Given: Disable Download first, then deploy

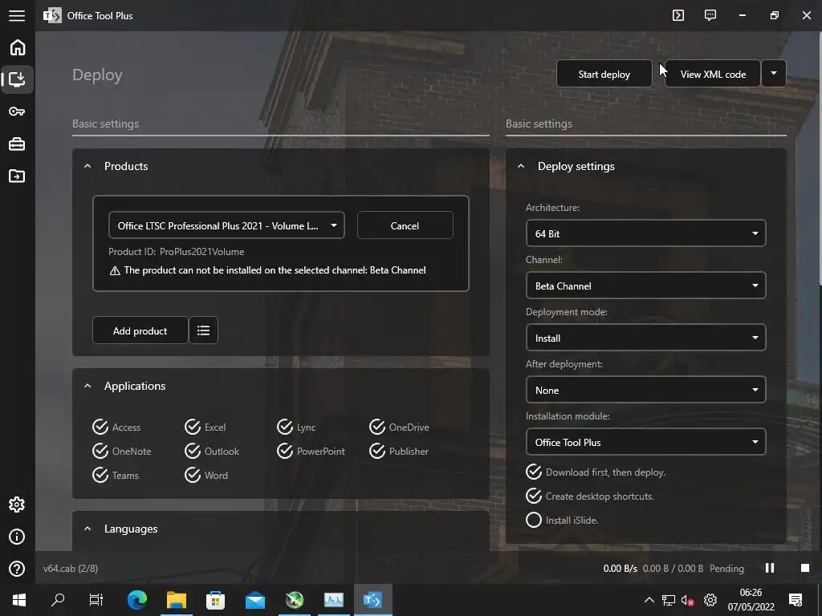Looking at the screenshot, I should (596, 472).
